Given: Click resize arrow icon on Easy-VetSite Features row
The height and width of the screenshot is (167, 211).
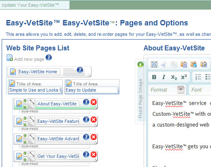Looking at the screenshot, I should tap(32, 120).
